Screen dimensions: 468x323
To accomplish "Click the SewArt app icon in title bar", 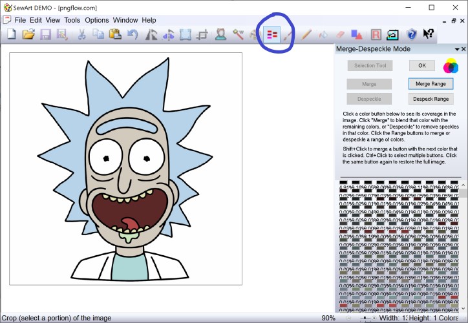I will tap(7, 8).
